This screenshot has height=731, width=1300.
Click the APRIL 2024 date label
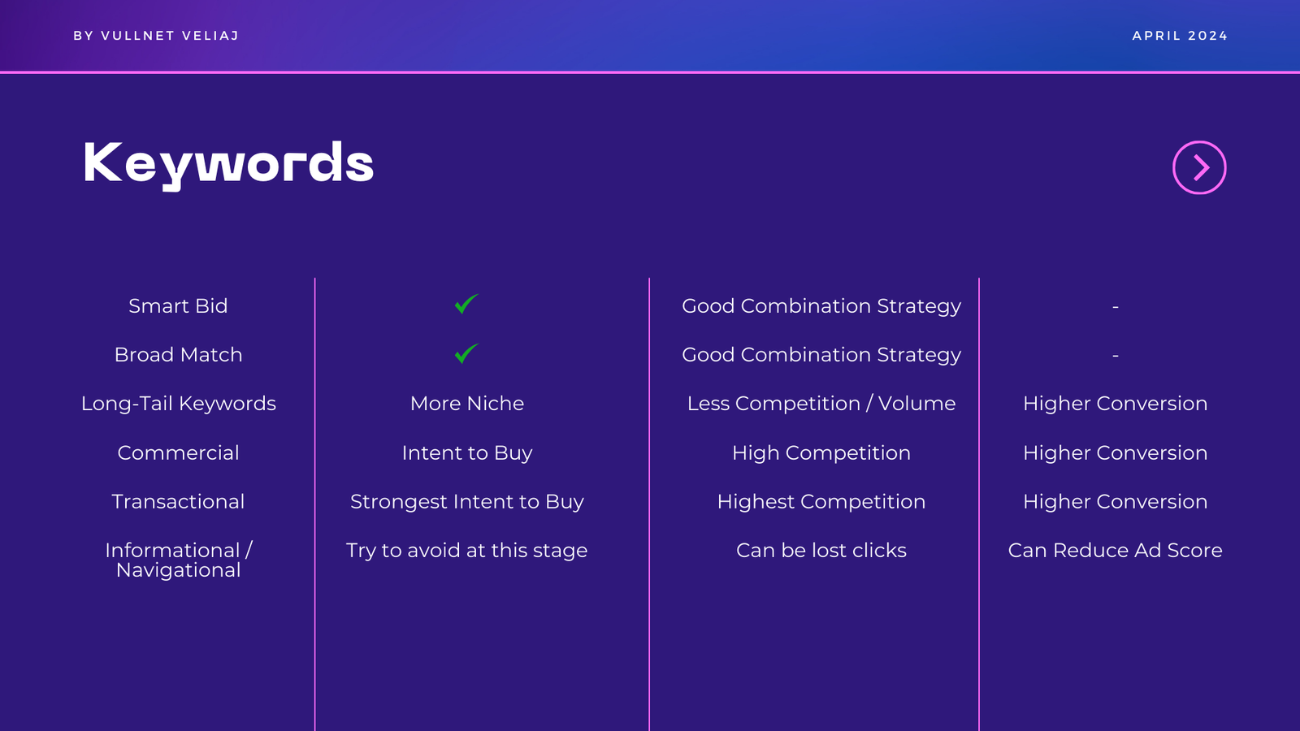pyautogui.click(x=1180, y=36)
